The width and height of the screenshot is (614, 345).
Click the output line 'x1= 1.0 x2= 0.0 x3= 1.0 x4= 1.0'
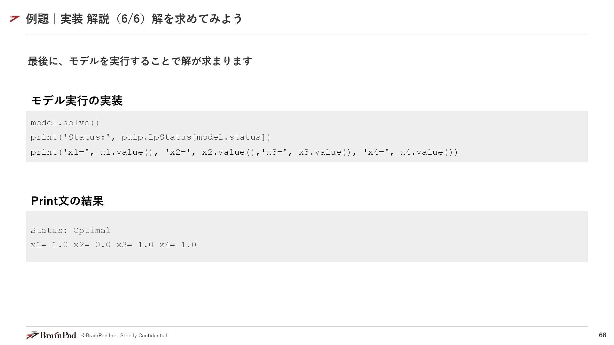click(x=114, y=245)
